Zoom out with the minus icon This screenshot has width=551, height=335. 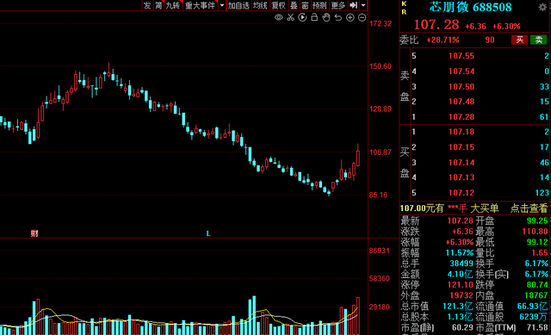coord(362,17)
